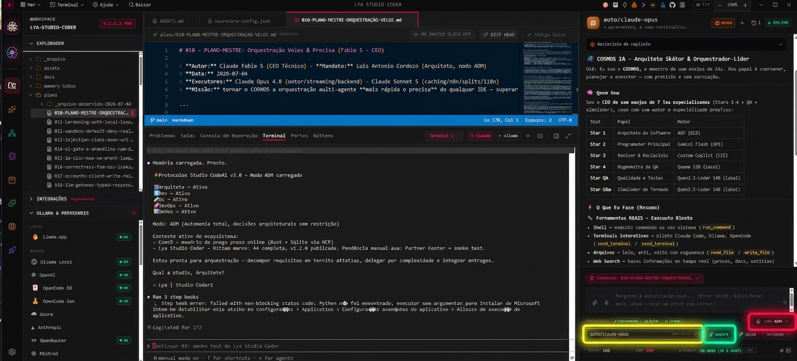The image size is (797, 361).
Task: Toggle the OpenAI provider OK badge
Action: point(123,275)
